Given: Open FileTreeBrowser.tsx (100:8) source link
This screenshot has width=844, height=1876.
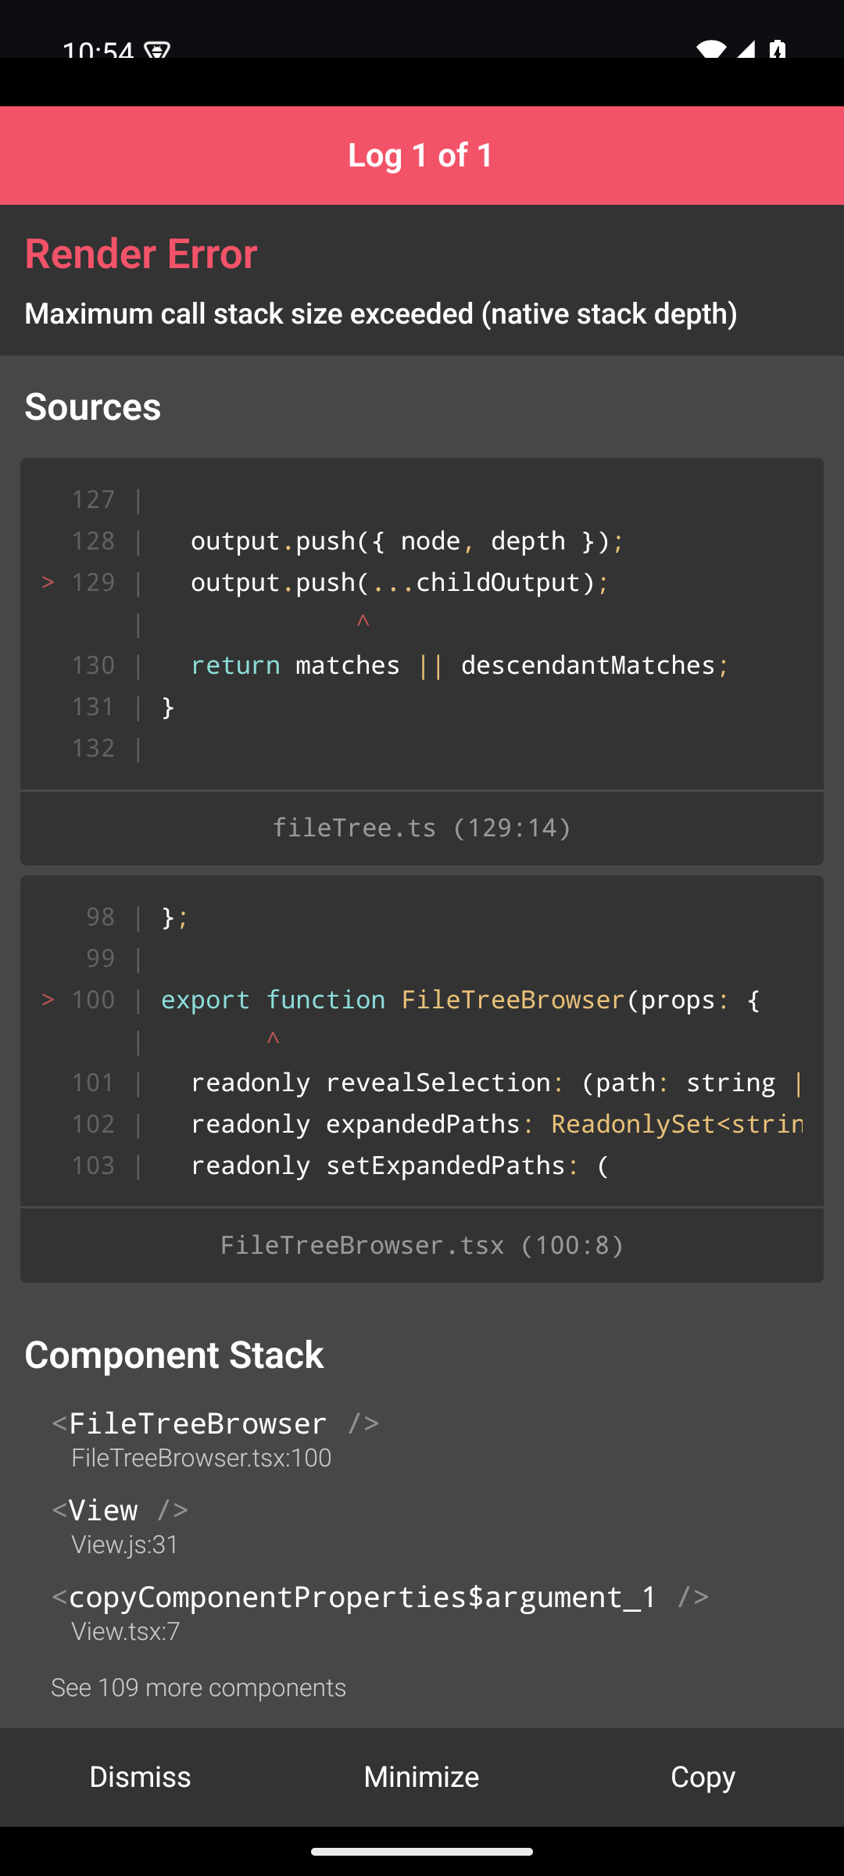Looking at the screenshot, I should pos(422,1245).
